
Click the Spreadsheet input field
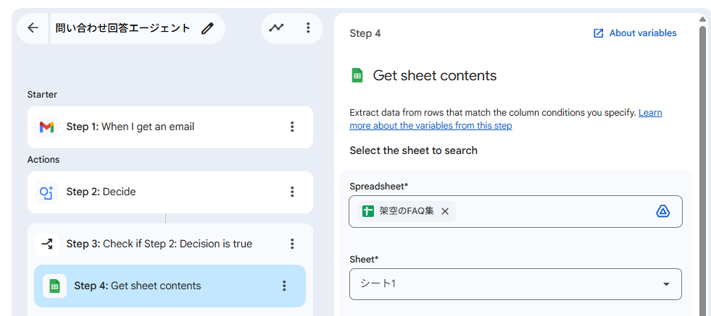tap(551, 211)
